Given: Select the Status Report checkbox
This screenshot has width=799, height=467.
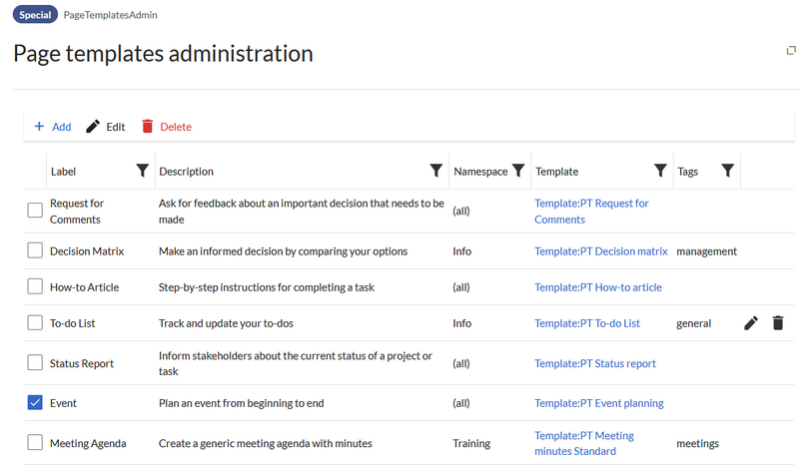Looking at the screenshot, I should (x=35, y=363).
